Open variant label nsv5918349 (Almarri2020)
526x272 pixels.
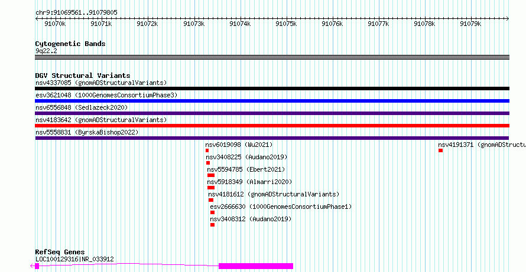click(249, 182)
